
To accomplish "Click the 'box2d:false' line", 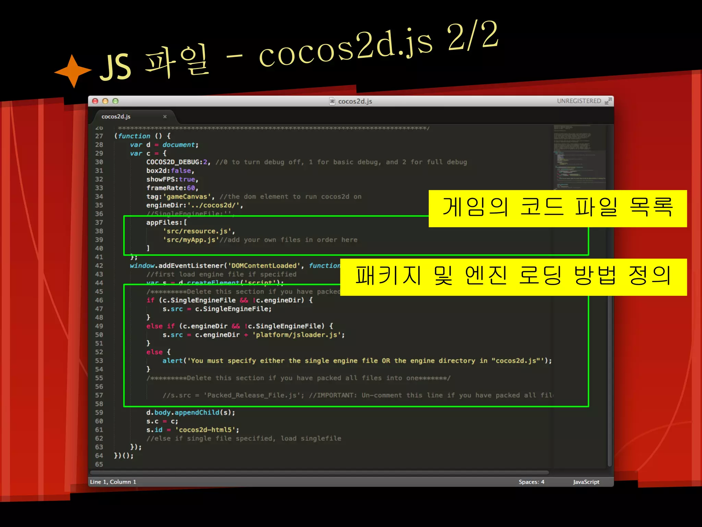I will 170,171.
